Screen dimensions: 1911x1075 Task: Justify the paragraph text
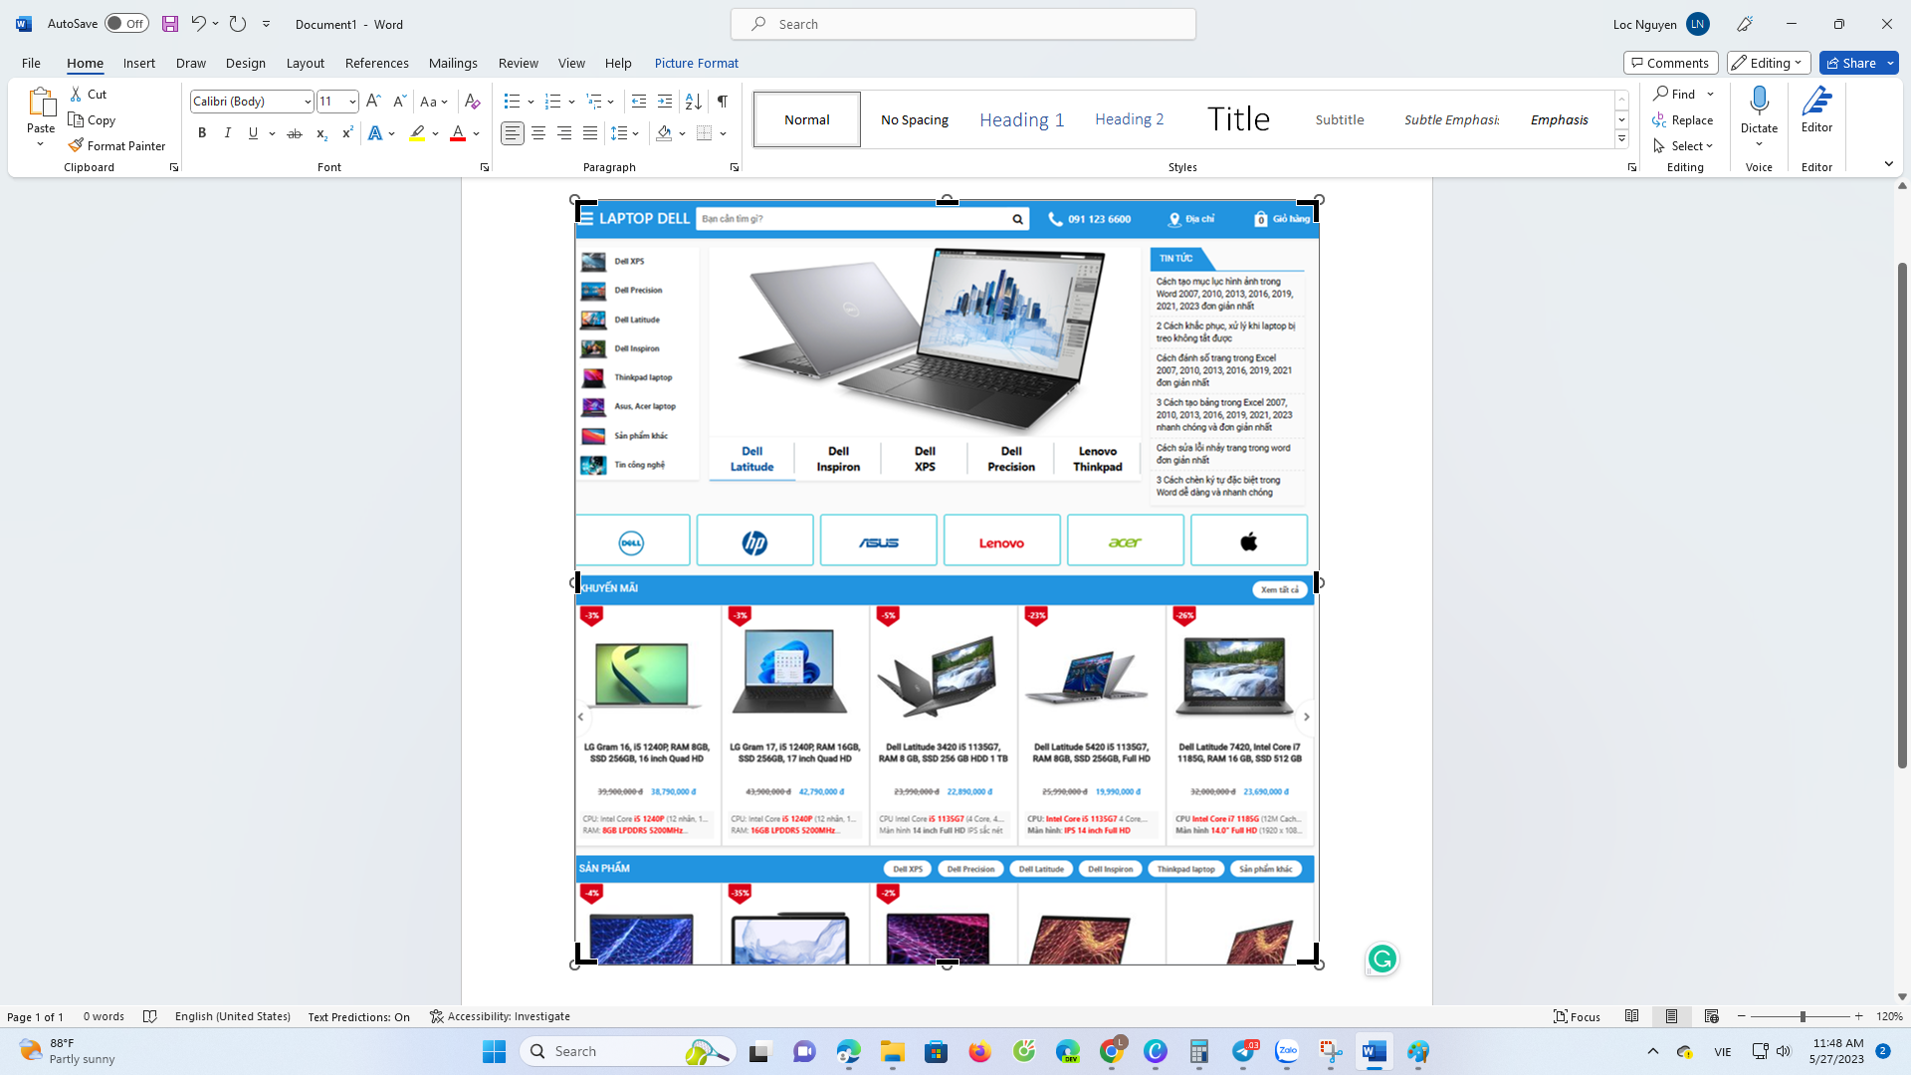[590, 133]
